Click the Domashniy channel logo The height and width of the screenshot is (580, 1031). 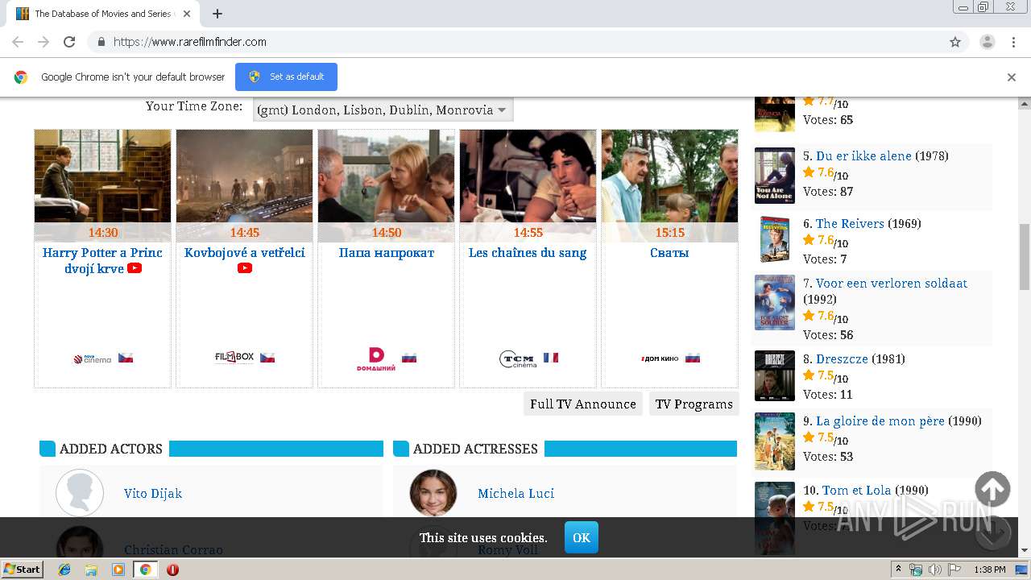[376, 358]
